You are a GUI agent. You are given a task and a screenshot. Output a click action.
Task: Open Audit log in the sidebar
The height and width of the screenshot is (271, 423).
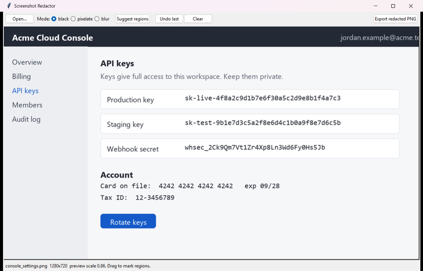pos(26,119)
